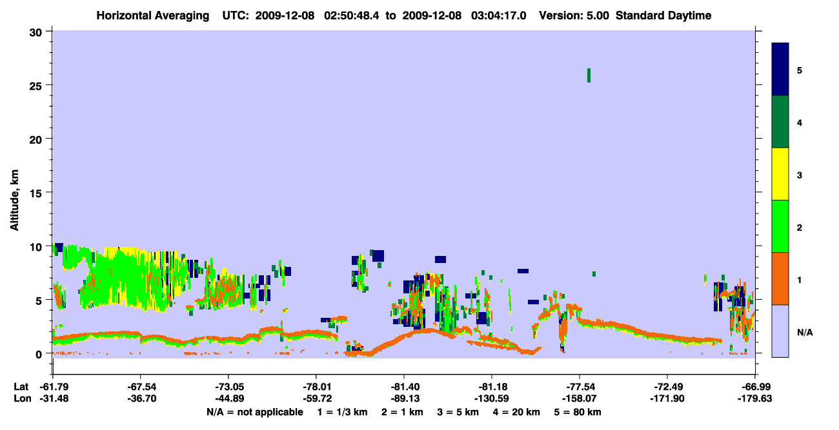Click longitude value -130.59
This screenshot has width=839, height=430.
tap(491, 398)
